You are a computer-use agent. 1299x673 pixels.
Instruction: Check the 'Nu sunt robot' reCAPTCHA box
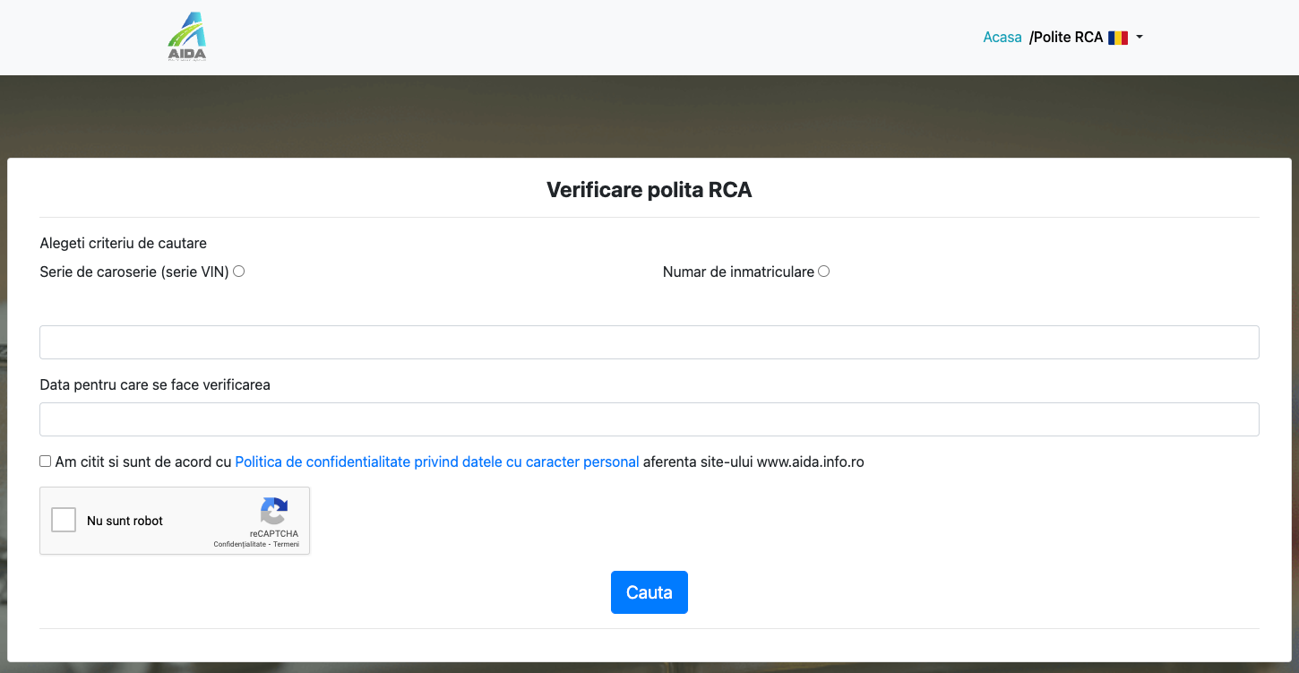click(x=64, y=520)
